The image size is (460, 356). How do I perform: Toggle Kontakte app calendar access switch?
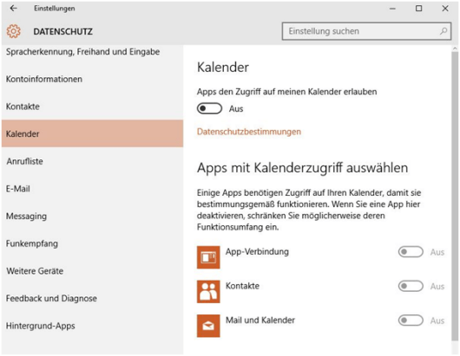point(411,286)
